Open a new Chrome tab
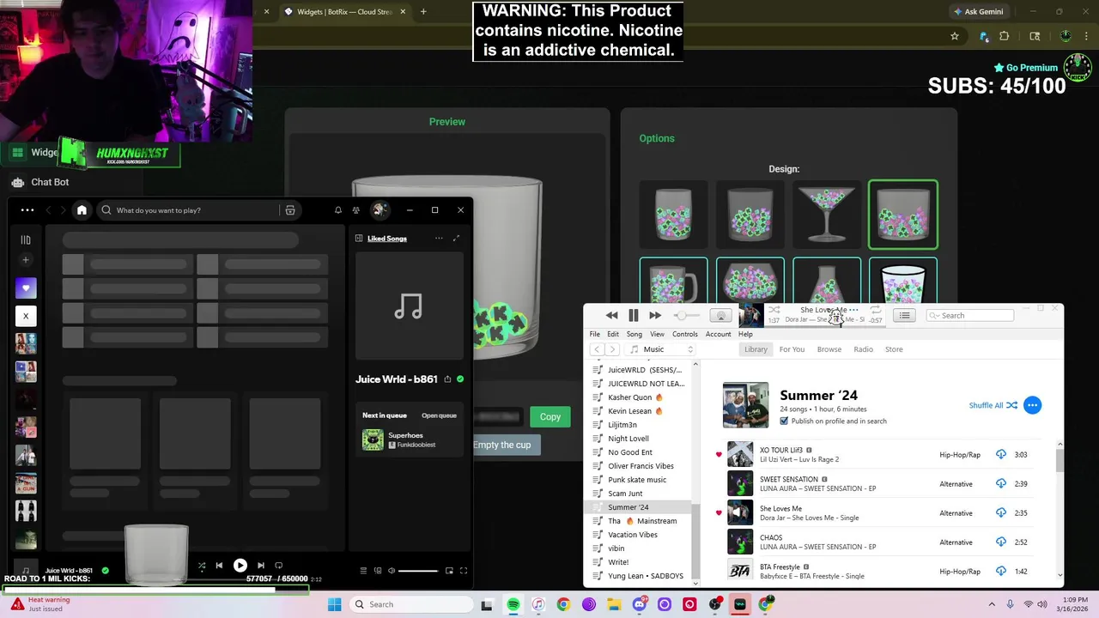Screen dimensions: 1099x618 [423, 12]
